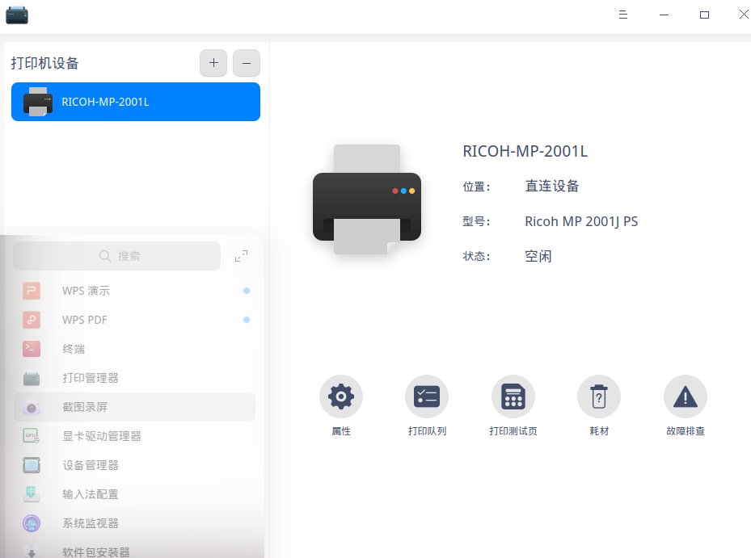Select RICOH-MP-2001L in the printer list
Screen dimensions: 751x558
[x=136, y=102]
